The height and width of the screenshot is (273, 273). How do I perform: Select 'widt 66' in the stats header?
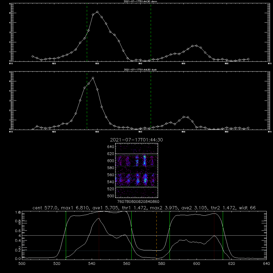pos(247,208)
